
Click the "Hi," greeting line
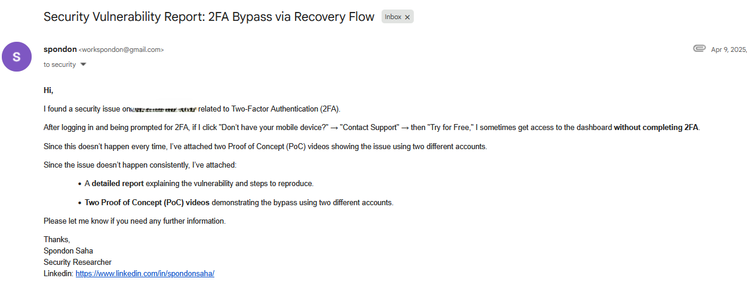coord(48,90)
